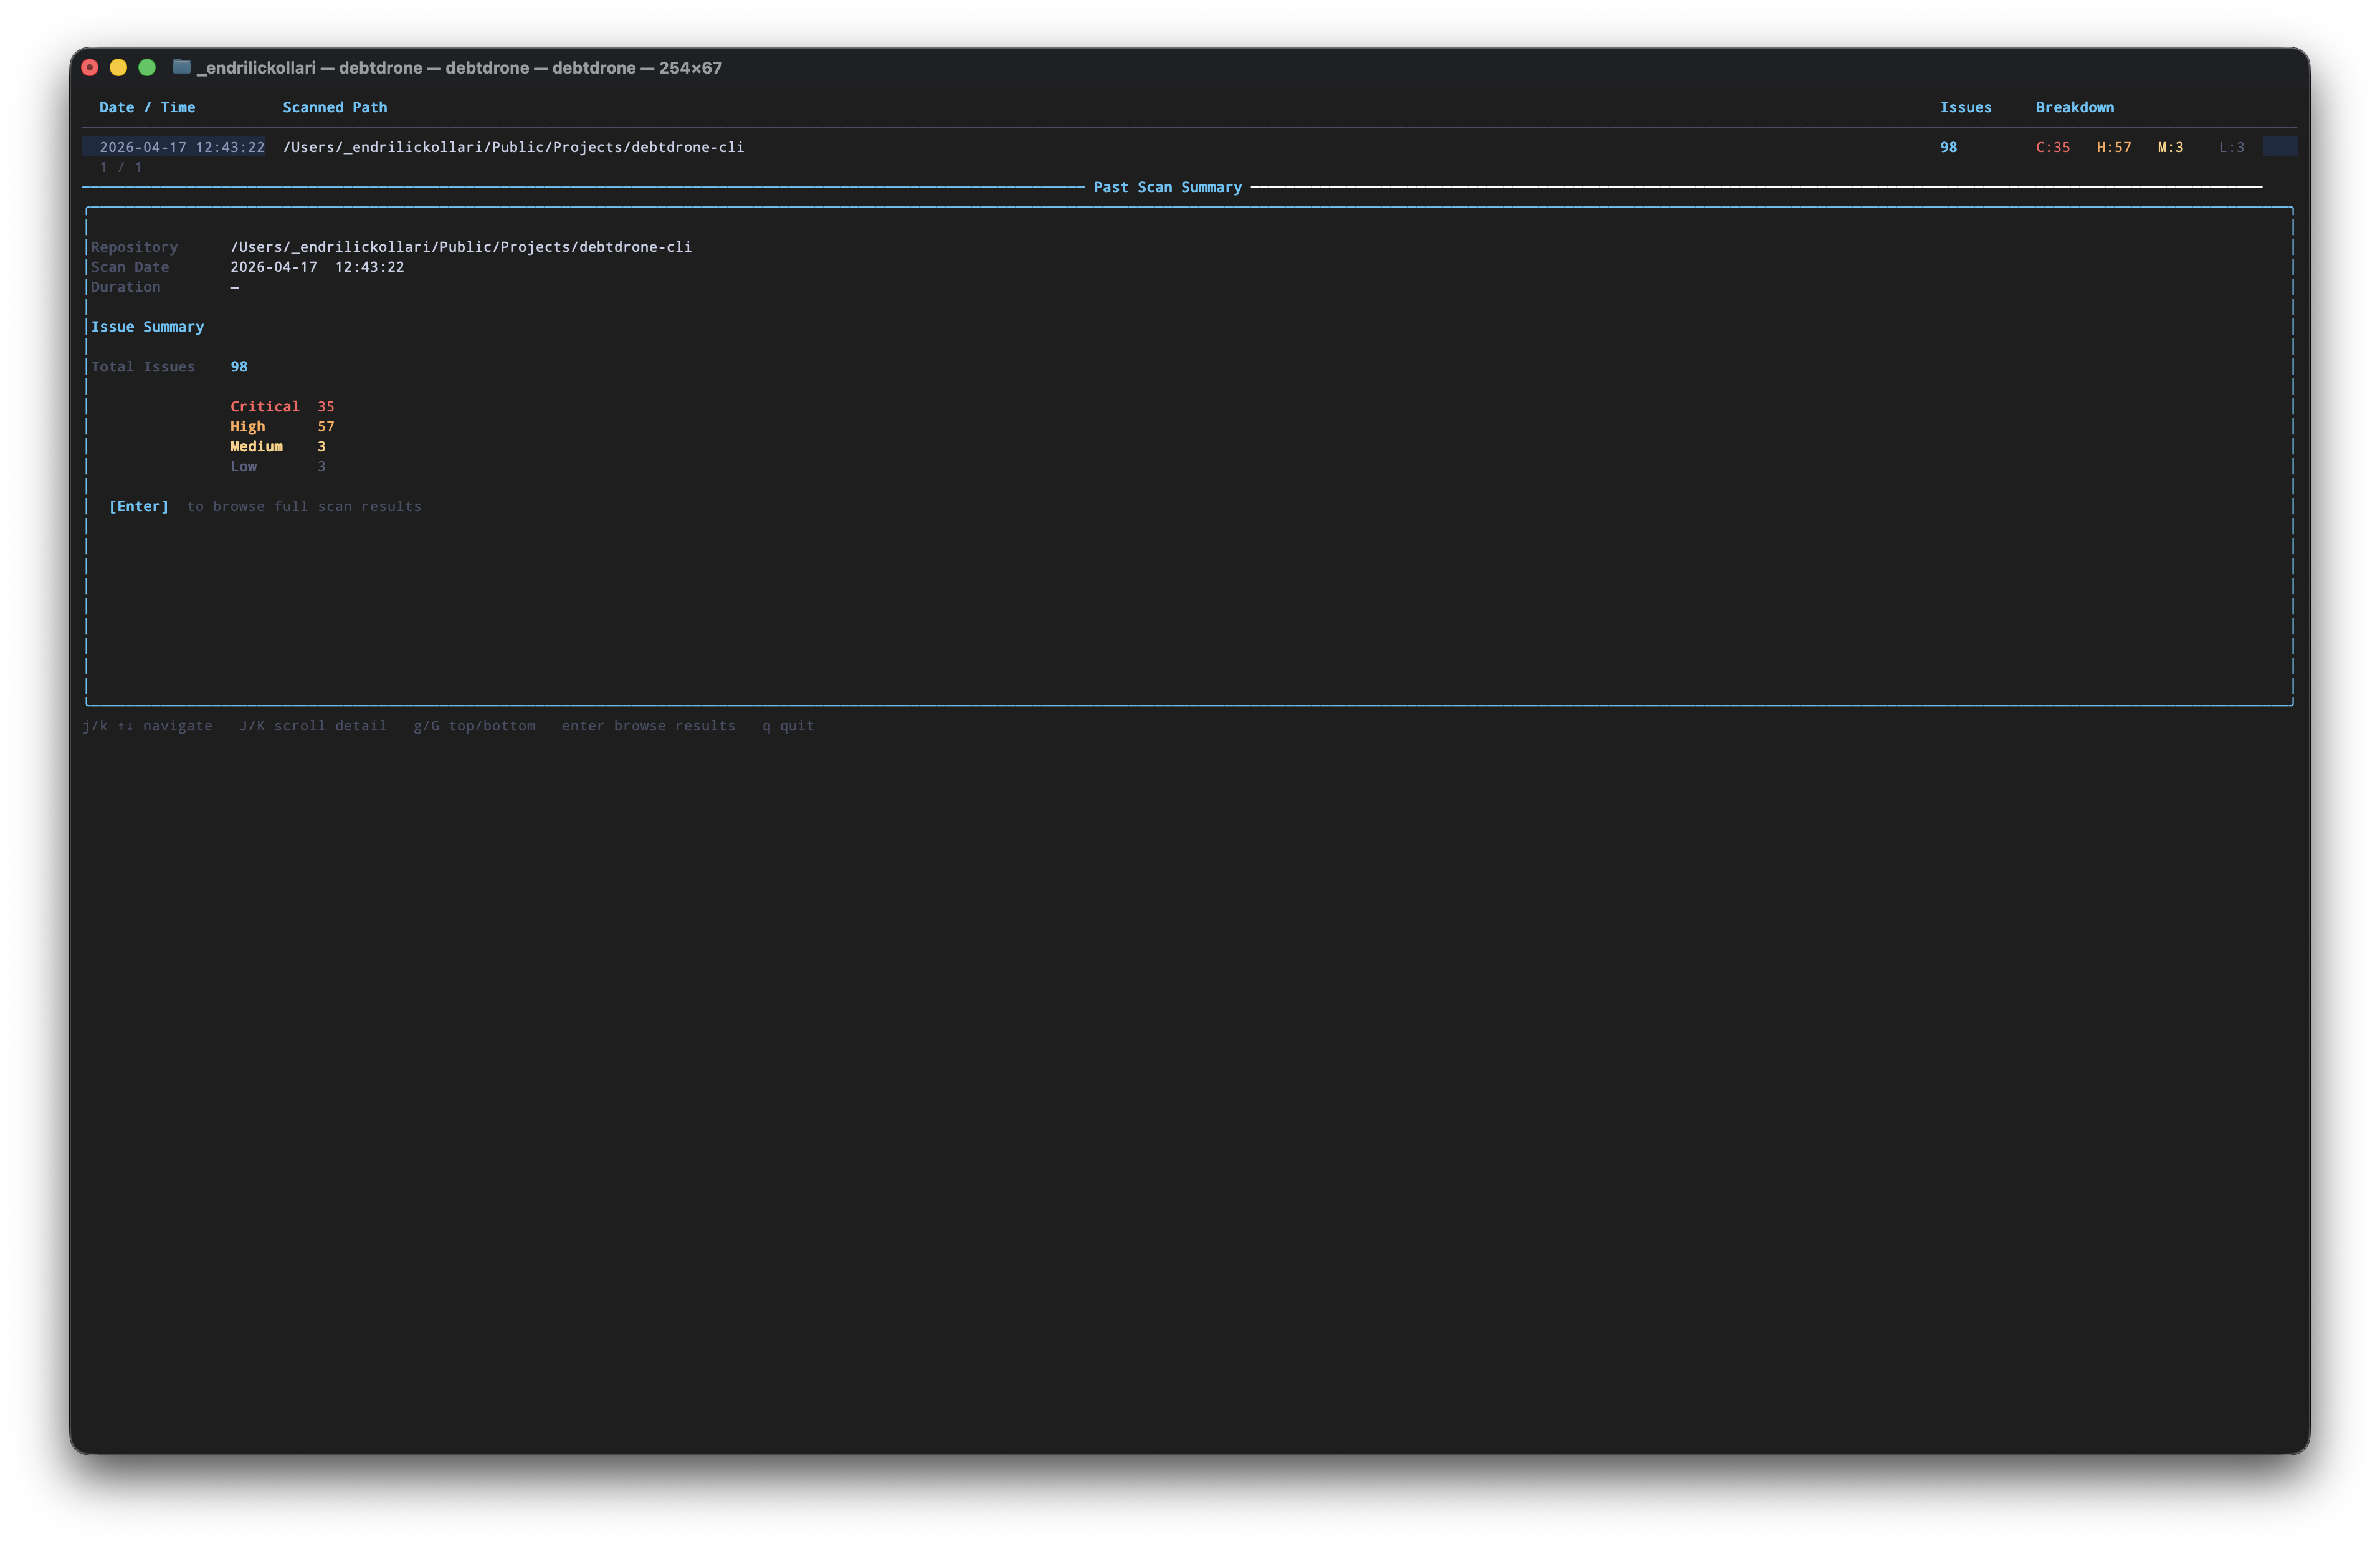Click the Issues column header
This screenshot has height=1547, width=2380.
[1966, 107]
